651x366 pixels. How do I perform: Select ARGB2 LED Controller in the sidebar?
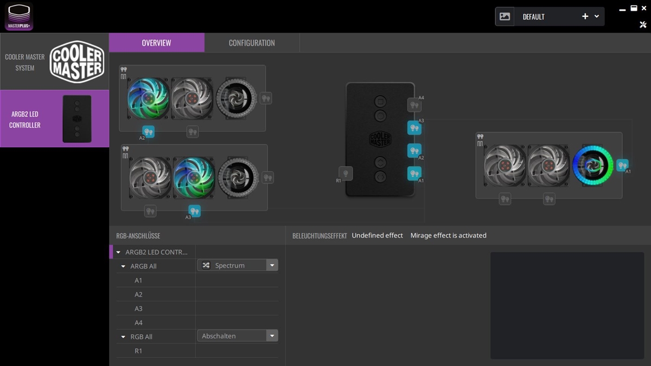pyautogui.click(x=54, y=119)
